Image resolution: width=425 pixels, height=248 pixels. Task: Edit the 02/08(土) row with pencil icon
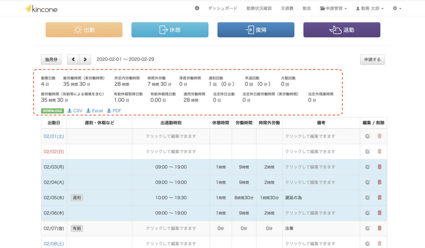tap(368, 244)
